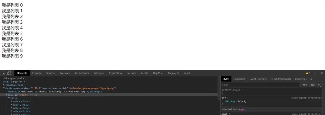Toggle the :hov element state panel
Screen dimensions: 325x115
coord(304,85)
